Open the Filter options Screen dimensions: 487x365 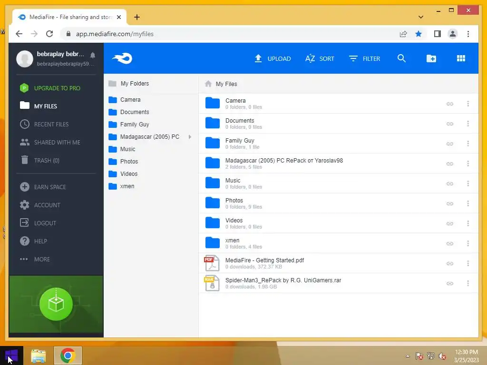point(364,58)
